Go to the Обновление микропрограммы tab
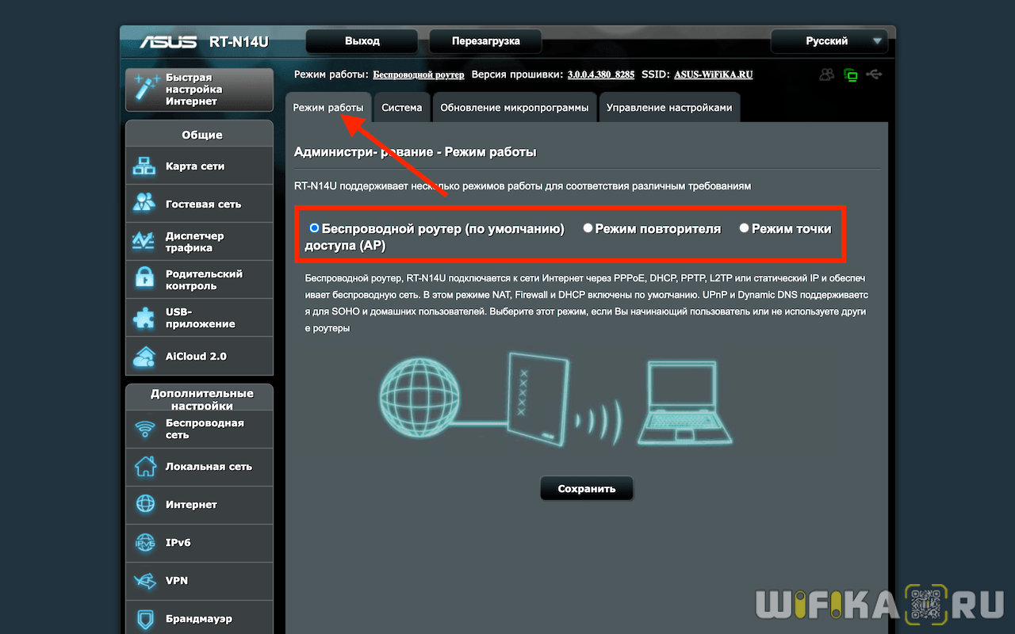Viewport: 1015px width, 634px height. [515, 108]
